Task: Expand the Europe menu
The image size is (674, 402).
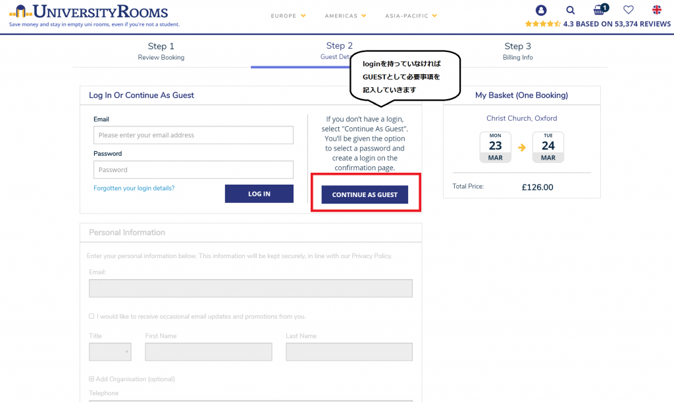Action: [288, 16]
